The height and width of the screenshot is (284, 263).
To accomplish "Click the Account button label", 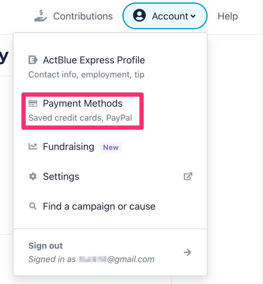I will tap(170, 16).
